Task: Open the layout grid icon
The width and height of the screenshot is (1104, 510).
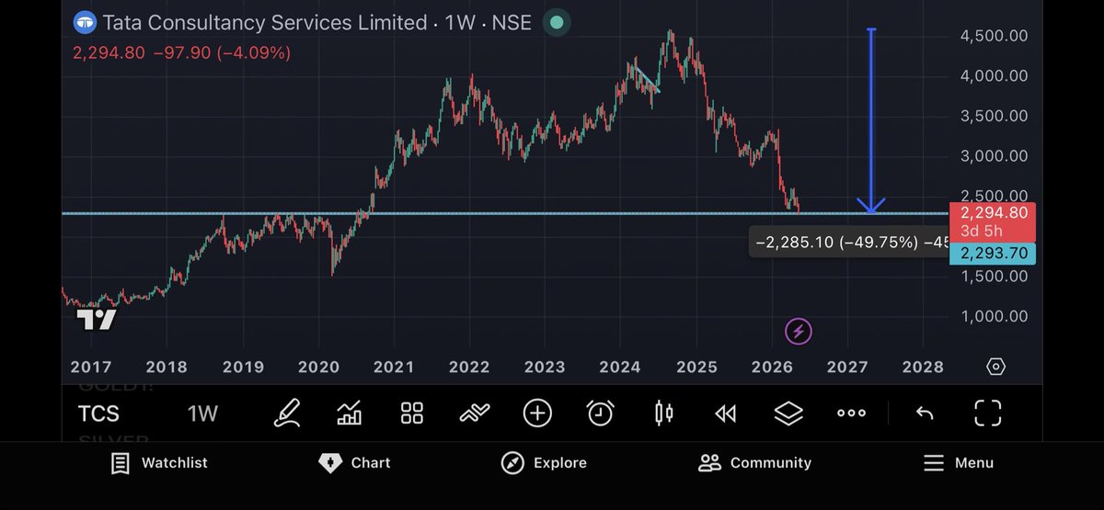Action: coord(411,414)
